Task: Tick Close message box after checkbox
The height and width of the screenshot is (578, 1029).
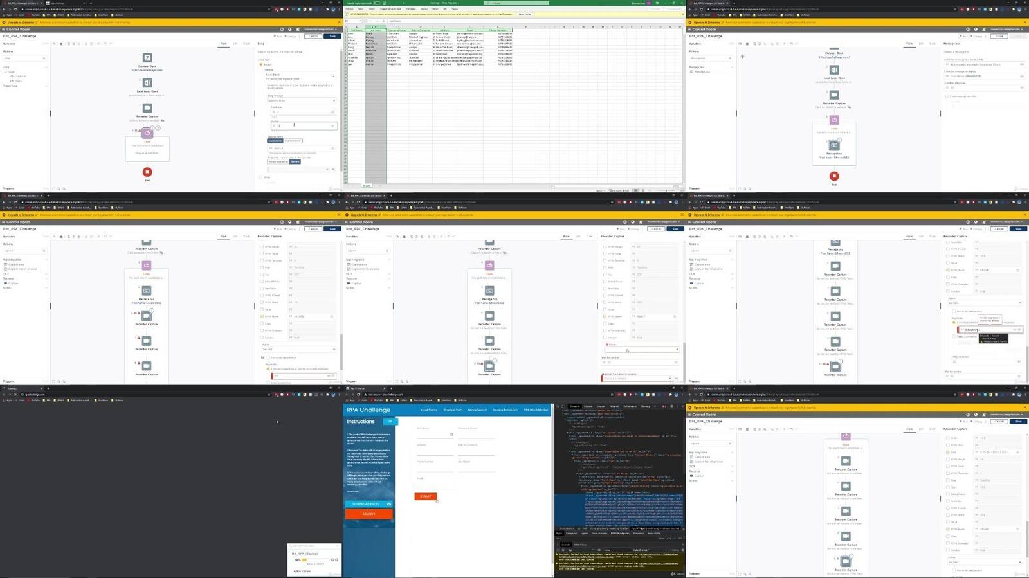Action: pyautogui.click(x=947, y=96)
